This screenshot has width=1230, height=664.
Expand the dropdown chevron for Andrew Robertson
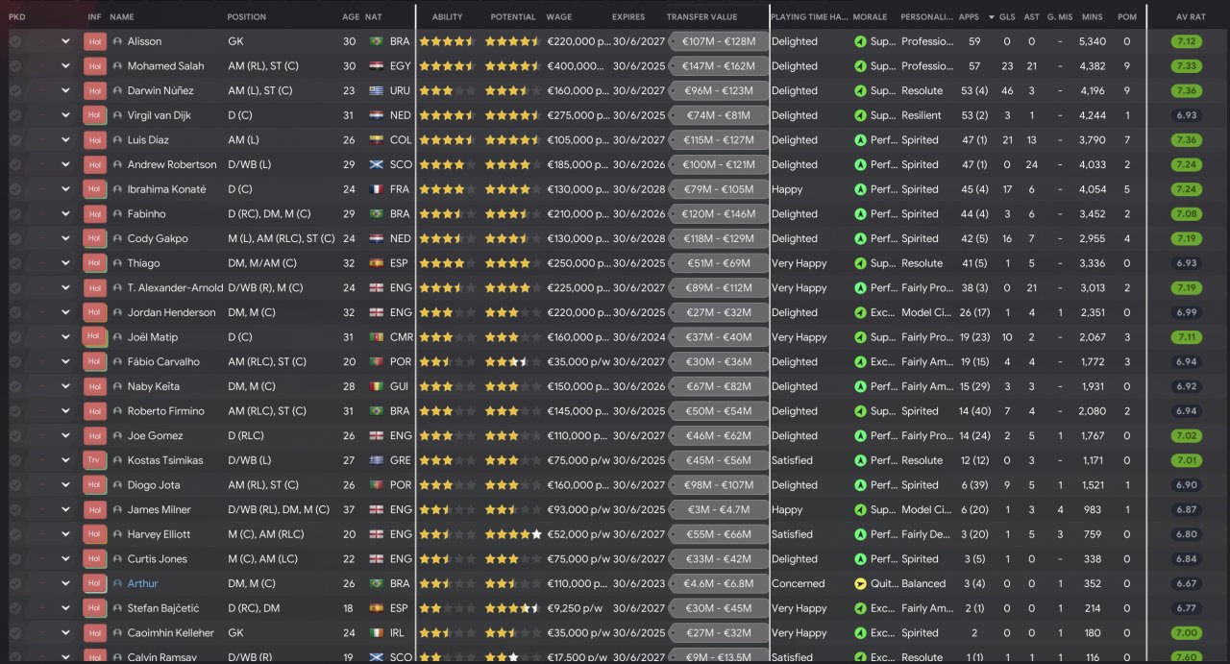(x=65, y=165)
